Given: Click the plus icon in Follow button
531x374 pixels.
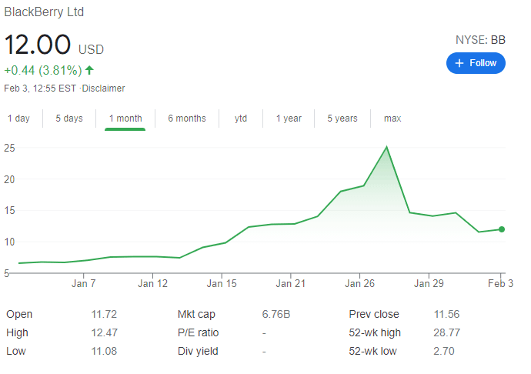Looking at the screenshot, I should (459, 63).
